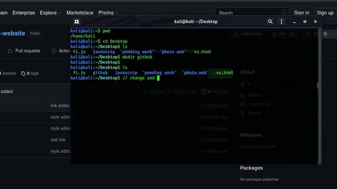Click 'github' in the second ls output

click(x=100, y=73)
